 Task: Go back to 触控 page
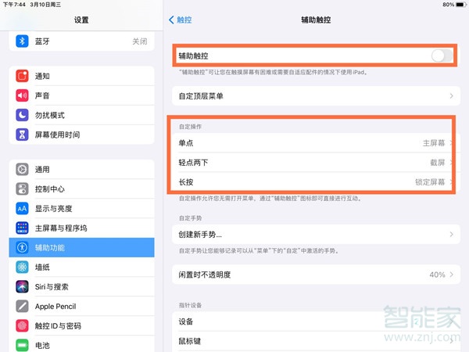pyautogui.click(x=181, y=18)
